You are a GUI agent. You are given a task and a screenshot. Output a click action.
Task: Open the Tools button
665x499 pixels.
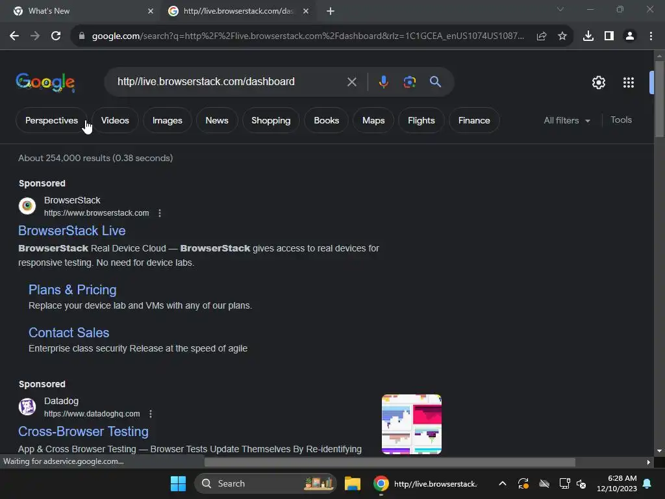(621, 120)
